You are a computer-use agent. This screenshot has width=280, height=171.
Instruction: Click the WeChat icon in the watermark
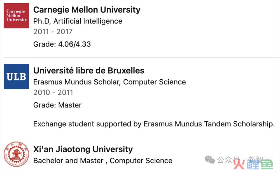tap(210, 160)
